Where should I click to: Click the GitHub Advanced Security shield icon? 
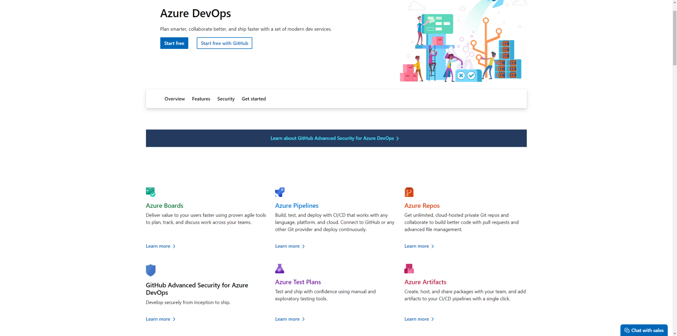click(151, 270)
